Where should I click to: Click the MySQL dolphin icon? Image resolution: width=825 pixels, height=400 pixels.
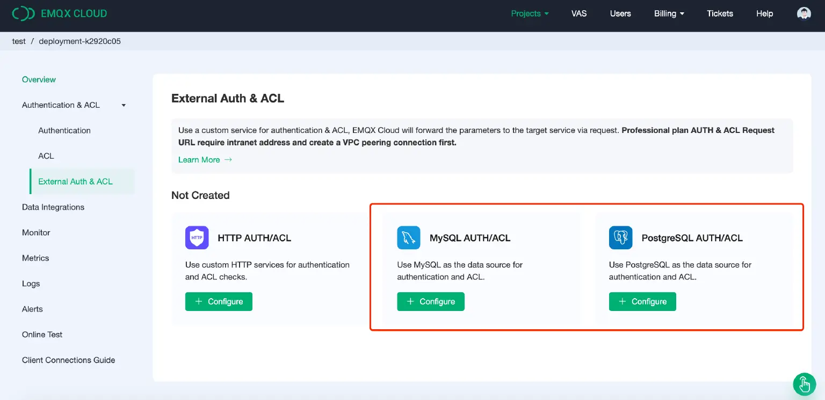click(409, 238)
